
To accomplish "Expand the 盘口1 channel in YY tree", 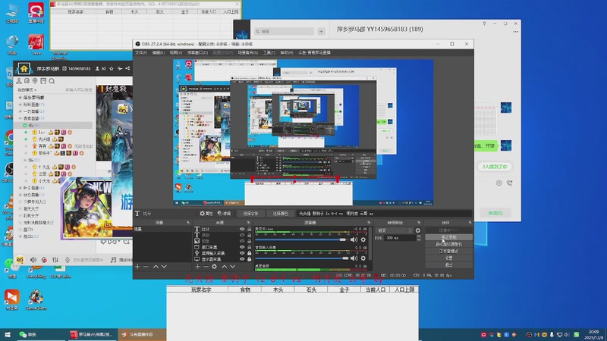I will point(20,230).
